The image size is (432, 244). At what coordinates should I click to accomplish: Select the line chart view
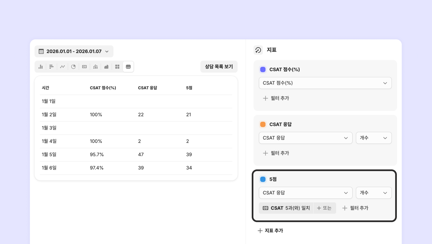pyautogui.click(x=63, y=67)
